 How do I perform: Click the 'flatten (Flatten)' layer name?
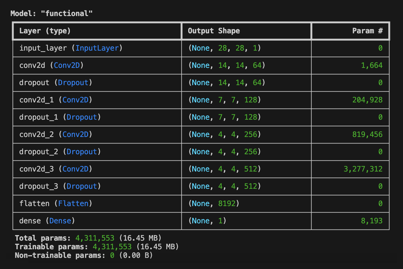(x=56, y=204)
